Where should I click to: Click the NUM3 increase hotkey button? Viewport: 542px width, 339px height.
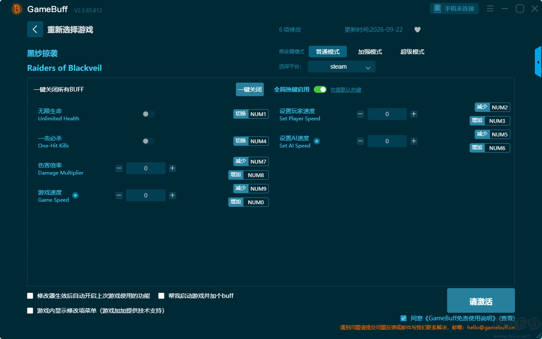490,121
